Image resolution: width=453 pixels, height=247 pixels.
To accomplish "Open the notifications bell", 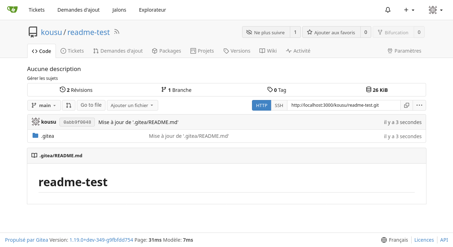I will [x=388, y=10].
